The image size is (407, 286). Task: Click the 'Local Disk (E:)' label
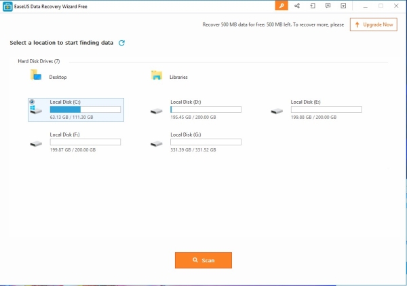(306, 102)
